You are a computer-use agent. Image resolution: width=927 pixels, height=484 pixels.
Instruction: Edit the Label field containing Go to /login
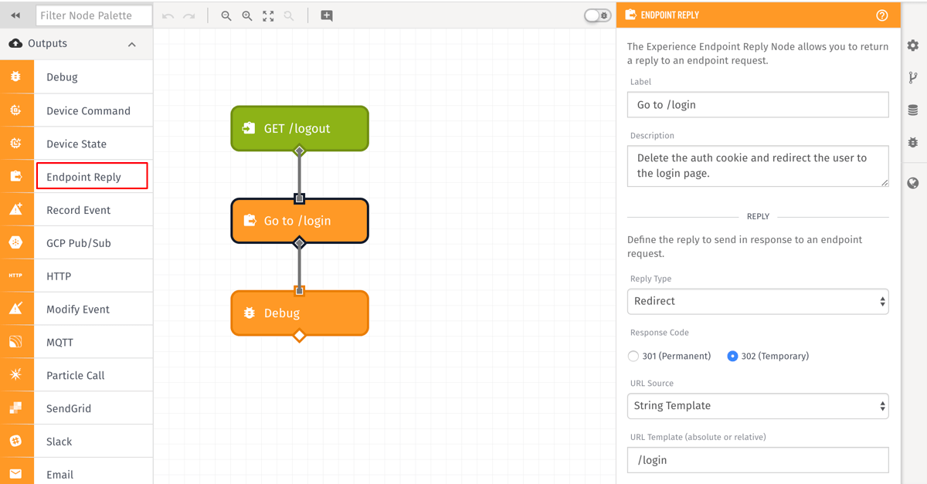pos(758,105)
